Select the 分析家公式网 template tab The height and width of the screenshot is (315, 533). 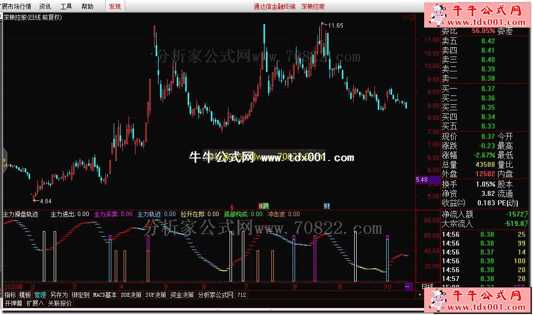coord(215,295)
